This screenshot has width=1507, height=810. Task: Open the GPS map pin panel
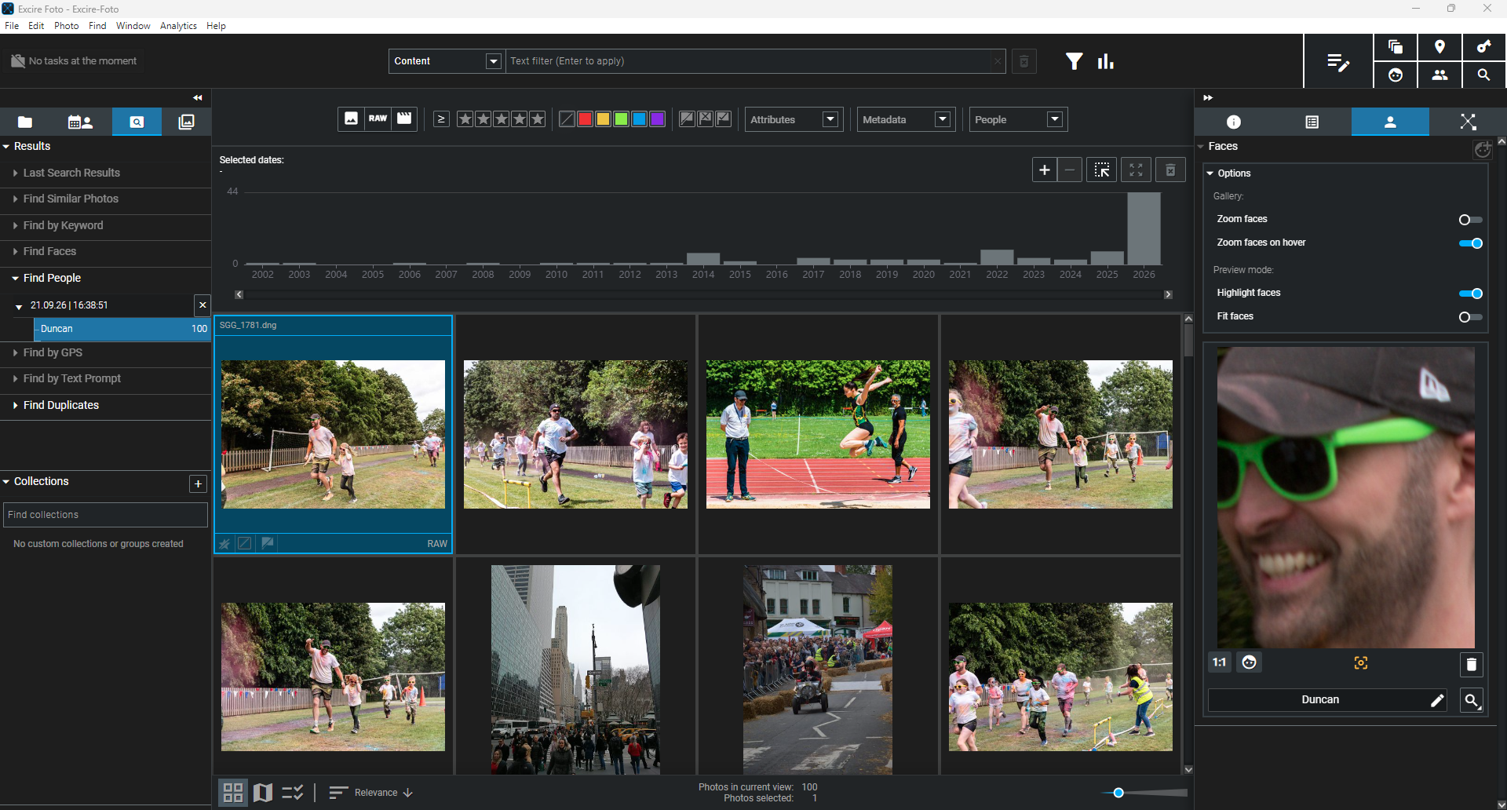[x=1439, y=47]
